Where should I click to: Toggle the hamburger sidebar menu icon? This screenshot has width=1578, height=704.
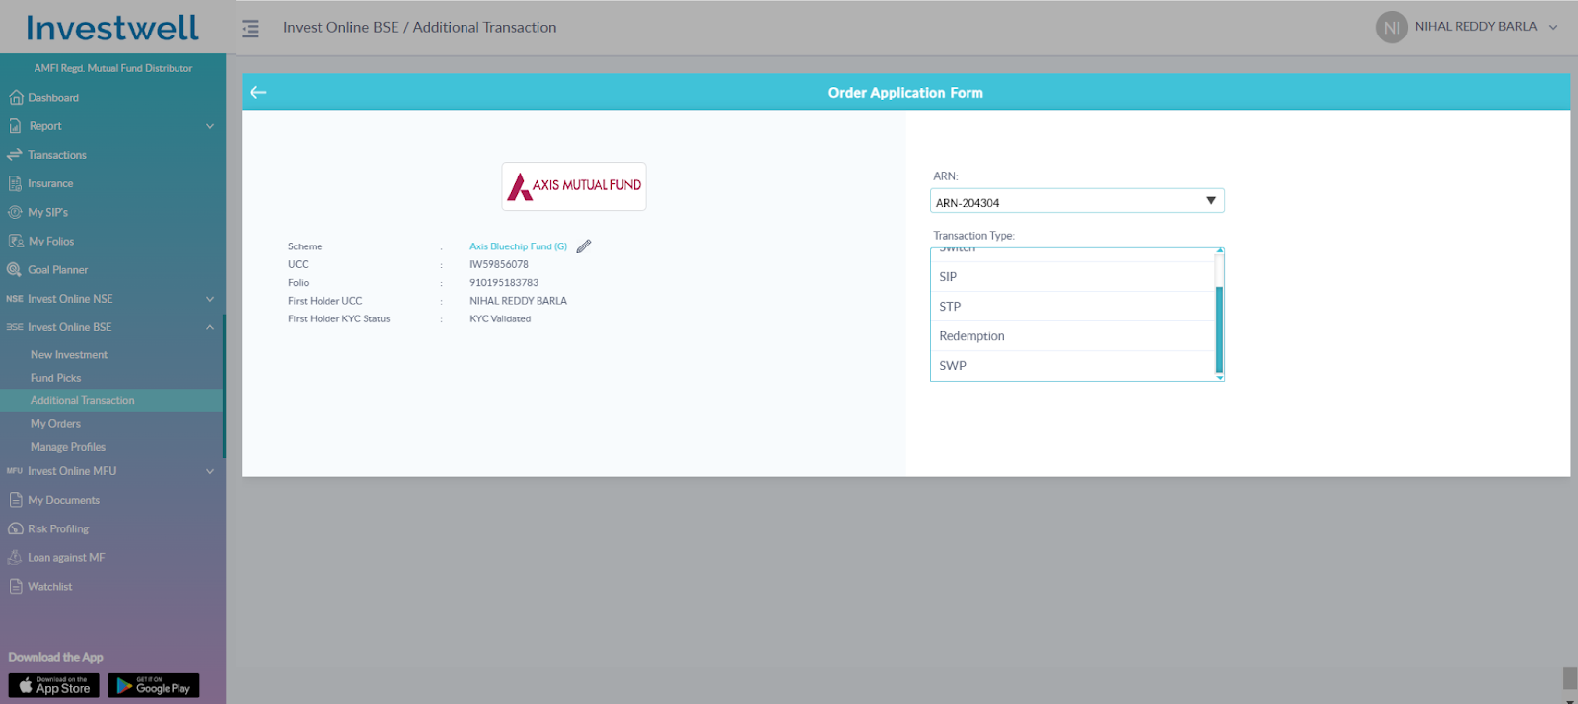pyautogui.click(x=251, y=29)
